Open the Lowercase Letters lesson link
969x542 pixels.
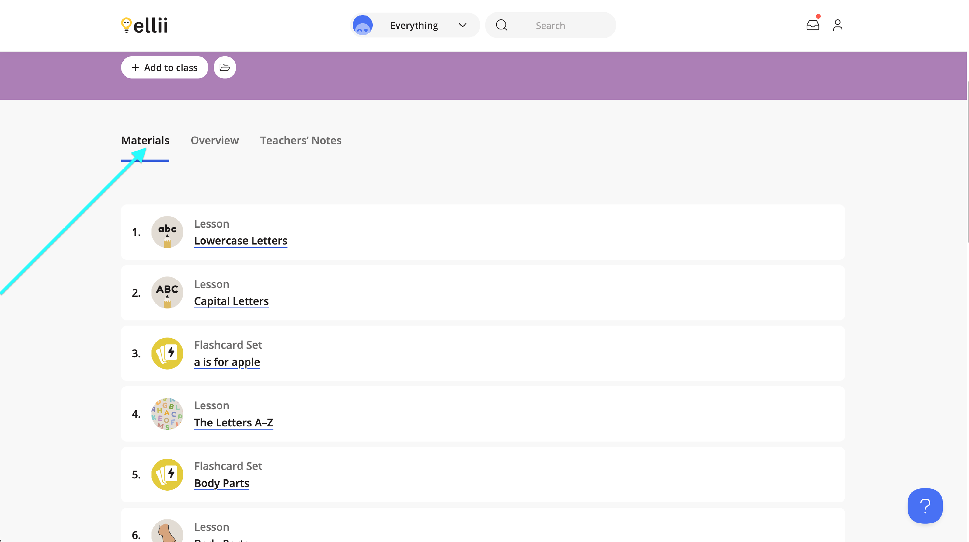tap(240, 240)
